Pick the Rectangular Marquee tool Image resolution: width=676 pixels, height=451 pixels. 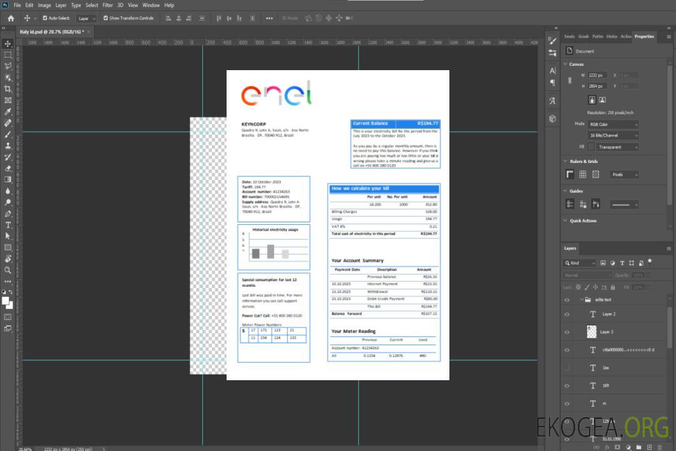point(8,54)
